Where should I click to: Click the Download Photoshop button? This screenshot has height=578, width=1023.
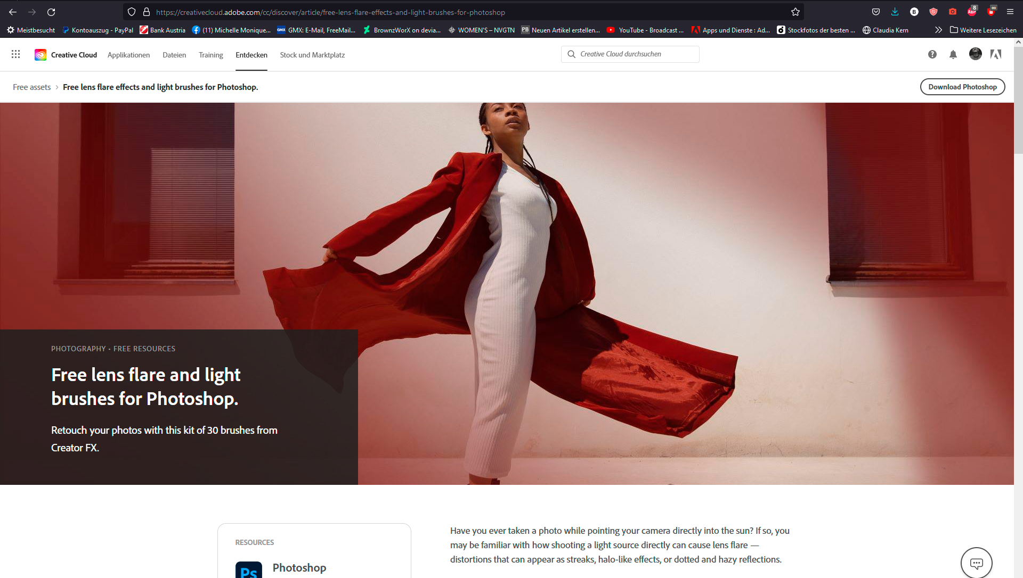962,87
